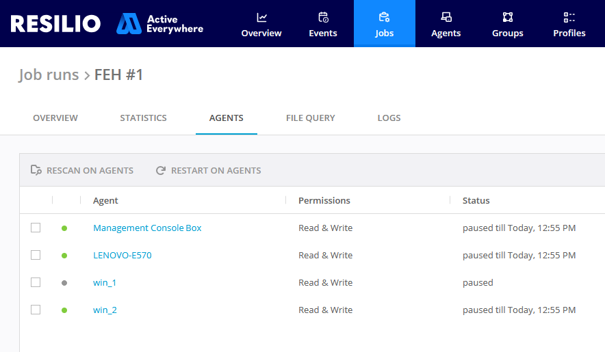Open the Events calendar icon
605x352 pixels.
point(323,17)
